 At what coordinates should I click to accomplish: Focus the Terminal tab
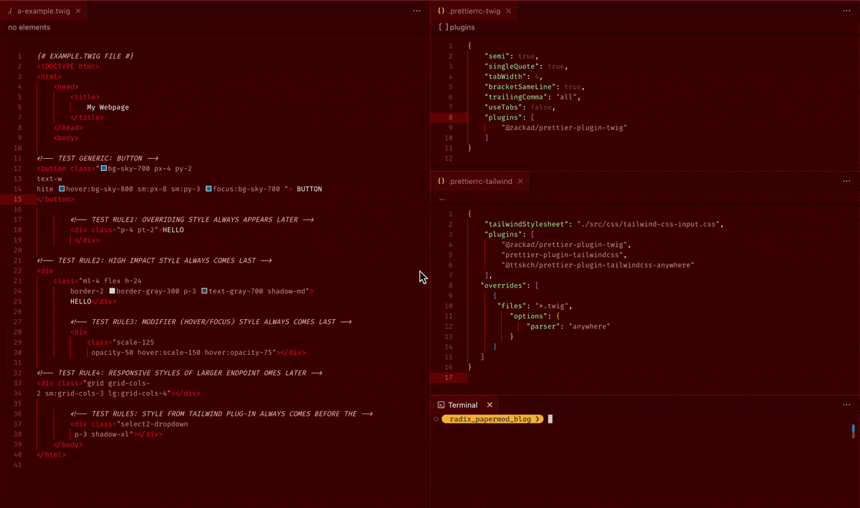click(462, 405)
